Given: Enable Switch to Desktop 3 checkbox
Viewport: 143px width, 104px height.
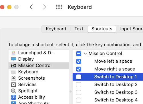Looking at the screenshot, I should [x=79, y=92].
